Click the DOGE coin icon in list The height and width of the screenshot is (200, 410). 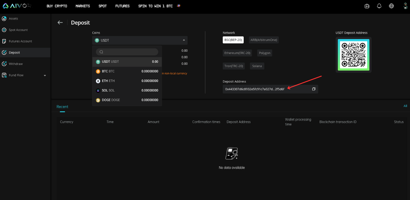[x=98, y=100]
